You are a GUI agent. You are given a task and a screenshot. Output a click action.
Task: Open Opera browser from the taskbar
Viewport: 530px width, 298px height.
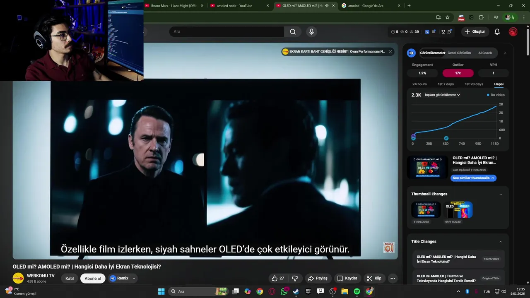pos(272,291)
